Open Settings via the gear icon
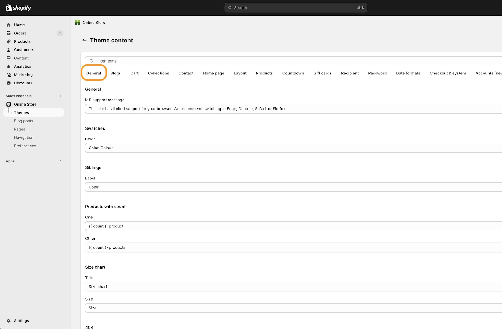 9,321
